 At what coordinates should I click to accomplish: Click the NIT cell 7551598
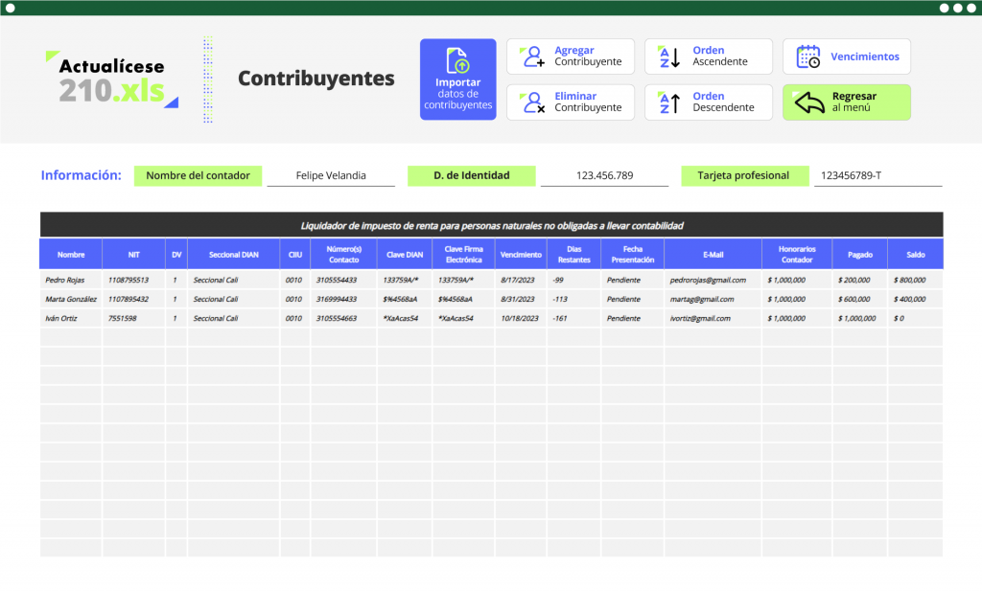tap(134, 318)
